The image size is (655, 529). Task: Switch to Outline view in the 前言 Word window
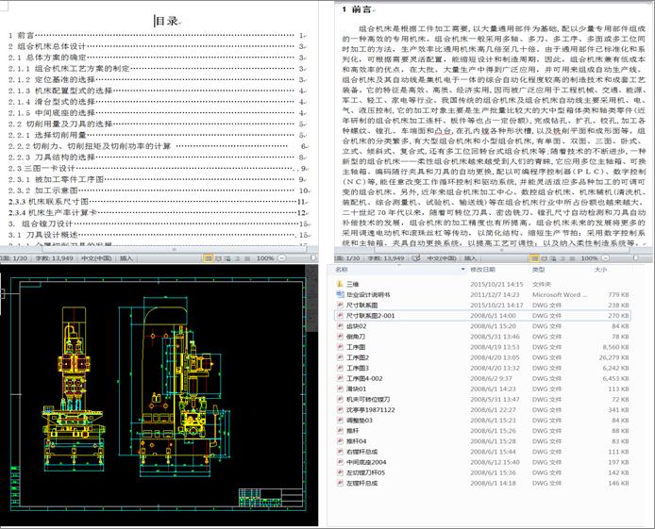point(563,258)
